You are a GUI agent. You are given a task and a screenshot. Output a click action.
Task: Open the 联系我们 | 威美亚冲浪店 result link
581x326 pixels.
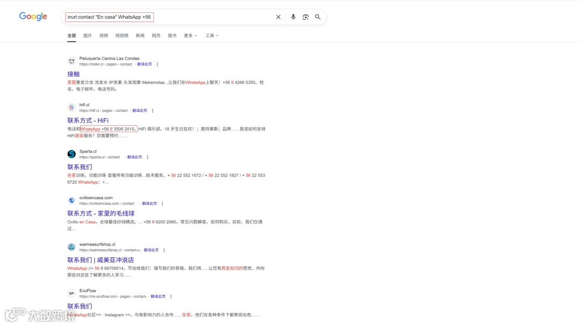coord(101,260)
